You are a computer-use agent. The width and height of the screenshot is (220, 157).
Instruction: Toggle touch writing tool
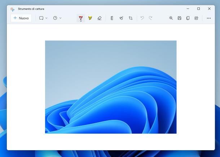click(x=121, y=18)
